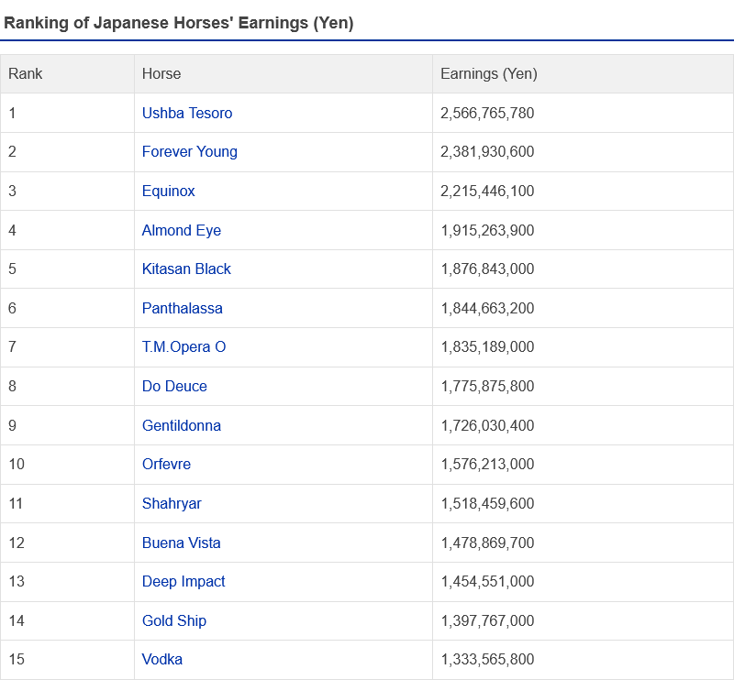The image size is (734, 680).
Task: Open the Vodka horse link
Action: 162,660
